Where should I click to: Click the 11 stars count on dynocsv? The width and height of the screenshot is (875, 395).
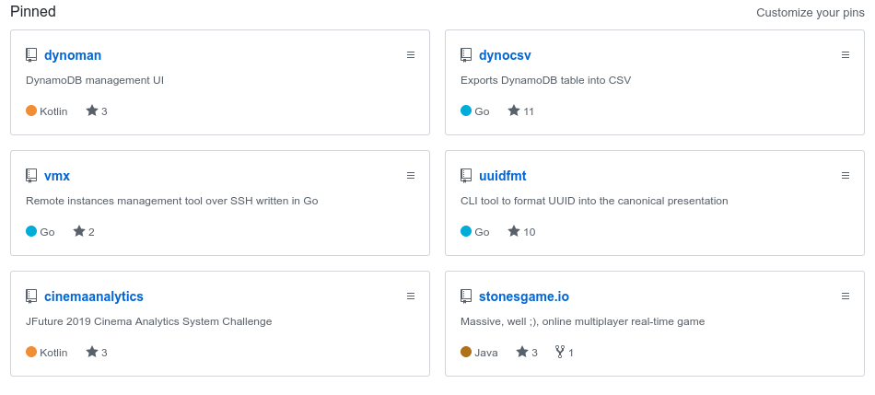pyautogui.click(x=529, y=111)
